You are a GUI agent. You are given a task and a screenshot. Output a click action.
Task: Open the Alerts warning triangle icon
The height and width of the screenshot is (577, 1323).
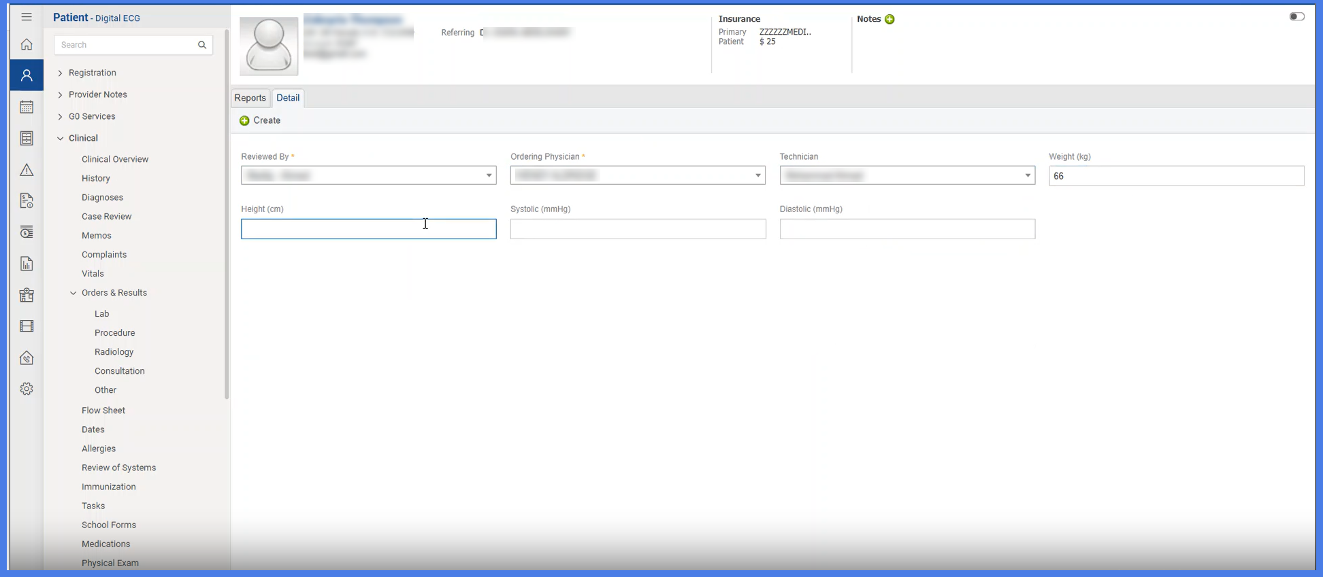pos(27,170)
